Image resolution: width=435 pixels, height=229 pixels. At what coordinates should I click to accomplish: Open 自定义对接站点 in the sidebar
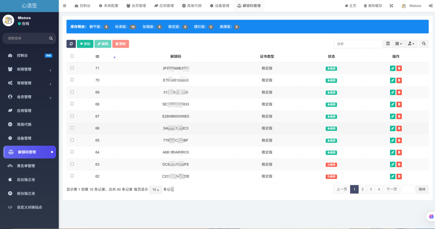[29, 207]
